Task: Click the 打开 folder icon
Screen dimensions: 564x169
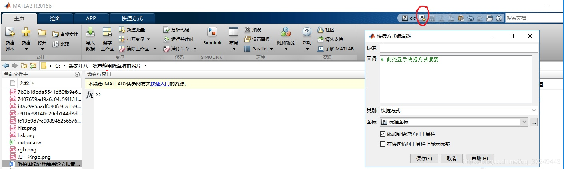Action: click(x=42, y=32)
